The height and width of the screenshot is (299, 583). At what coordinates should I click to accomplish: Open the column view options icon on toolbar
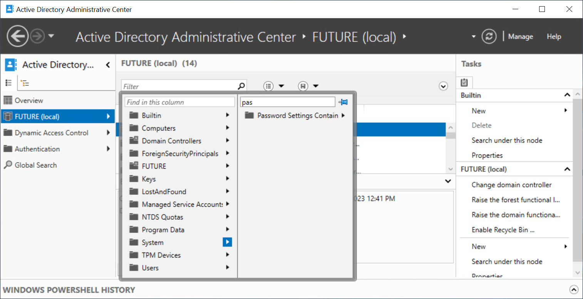click(x=268, y=86)
